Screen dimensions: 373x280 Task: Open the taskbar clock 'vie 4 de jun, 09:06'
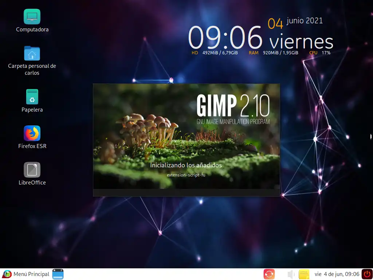click(x=337, y=274)
